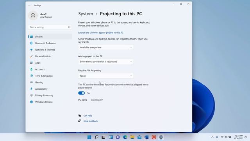Maximize the Settings window

click(181, 4)
